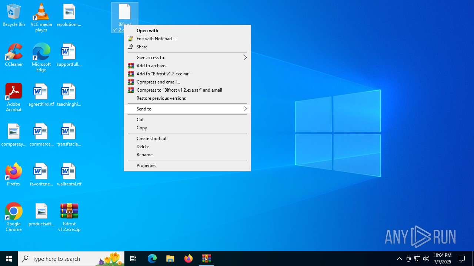Image resolution: width=474 pixels, height=266 pixels.
Task: Choose Open with from context menu
Action: click(x=187, y=31)
